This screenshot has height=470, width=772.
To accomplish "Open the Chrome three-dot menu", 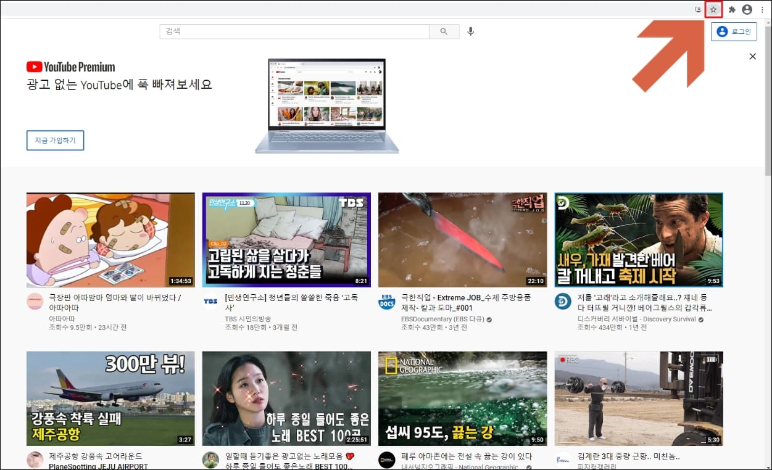I will coord(762,9).
